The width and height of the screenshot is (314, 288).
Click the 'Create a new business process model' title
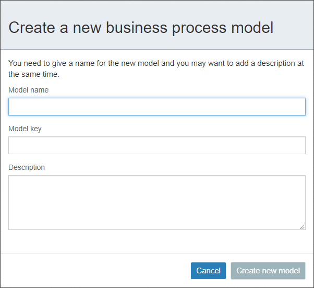(141, 28)
